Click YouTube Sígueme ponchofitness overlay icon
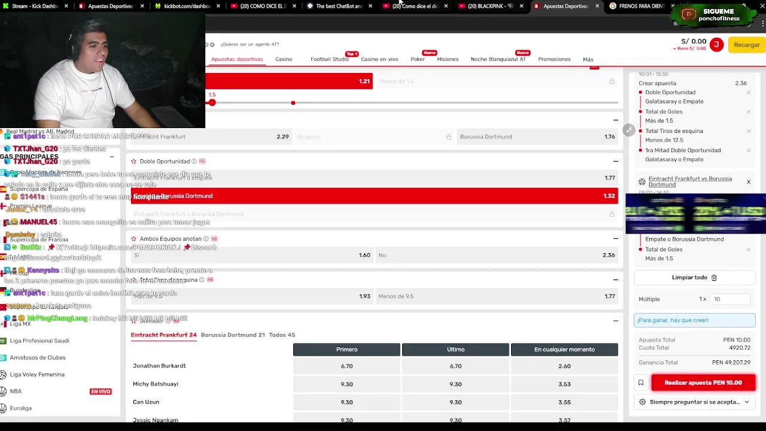766x431 pixels. 689,14
